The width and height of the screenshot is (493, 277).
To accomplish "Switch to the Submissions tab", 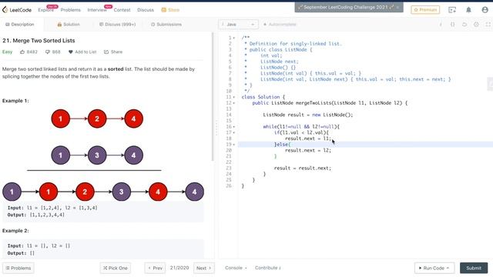I will click(166, 25).
